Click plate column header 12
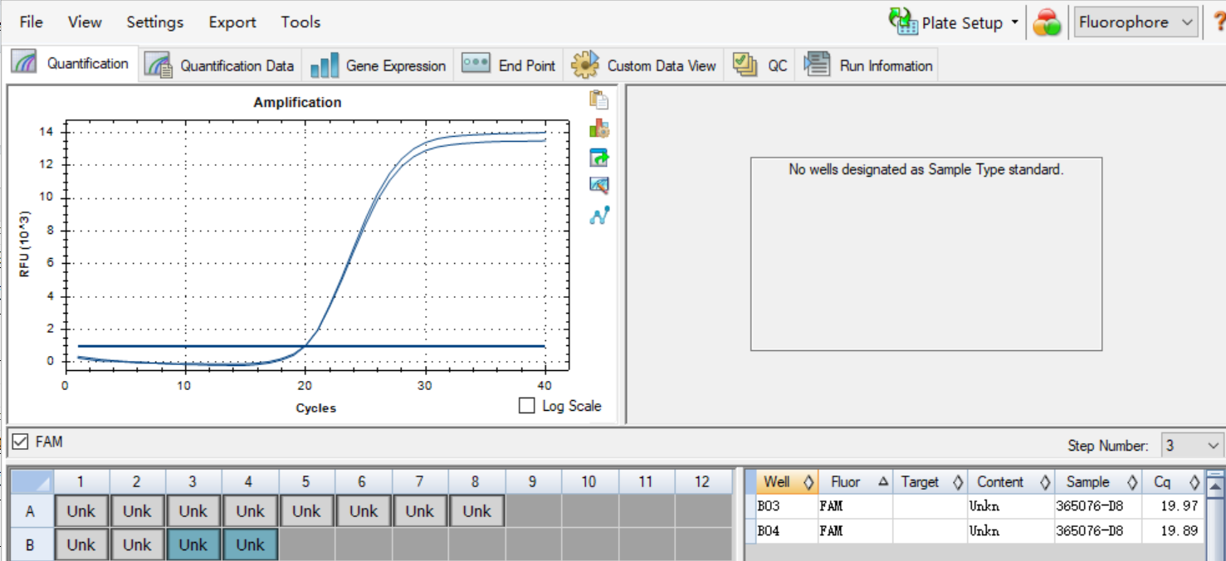 pyautogui.click(x=702, y=481)
